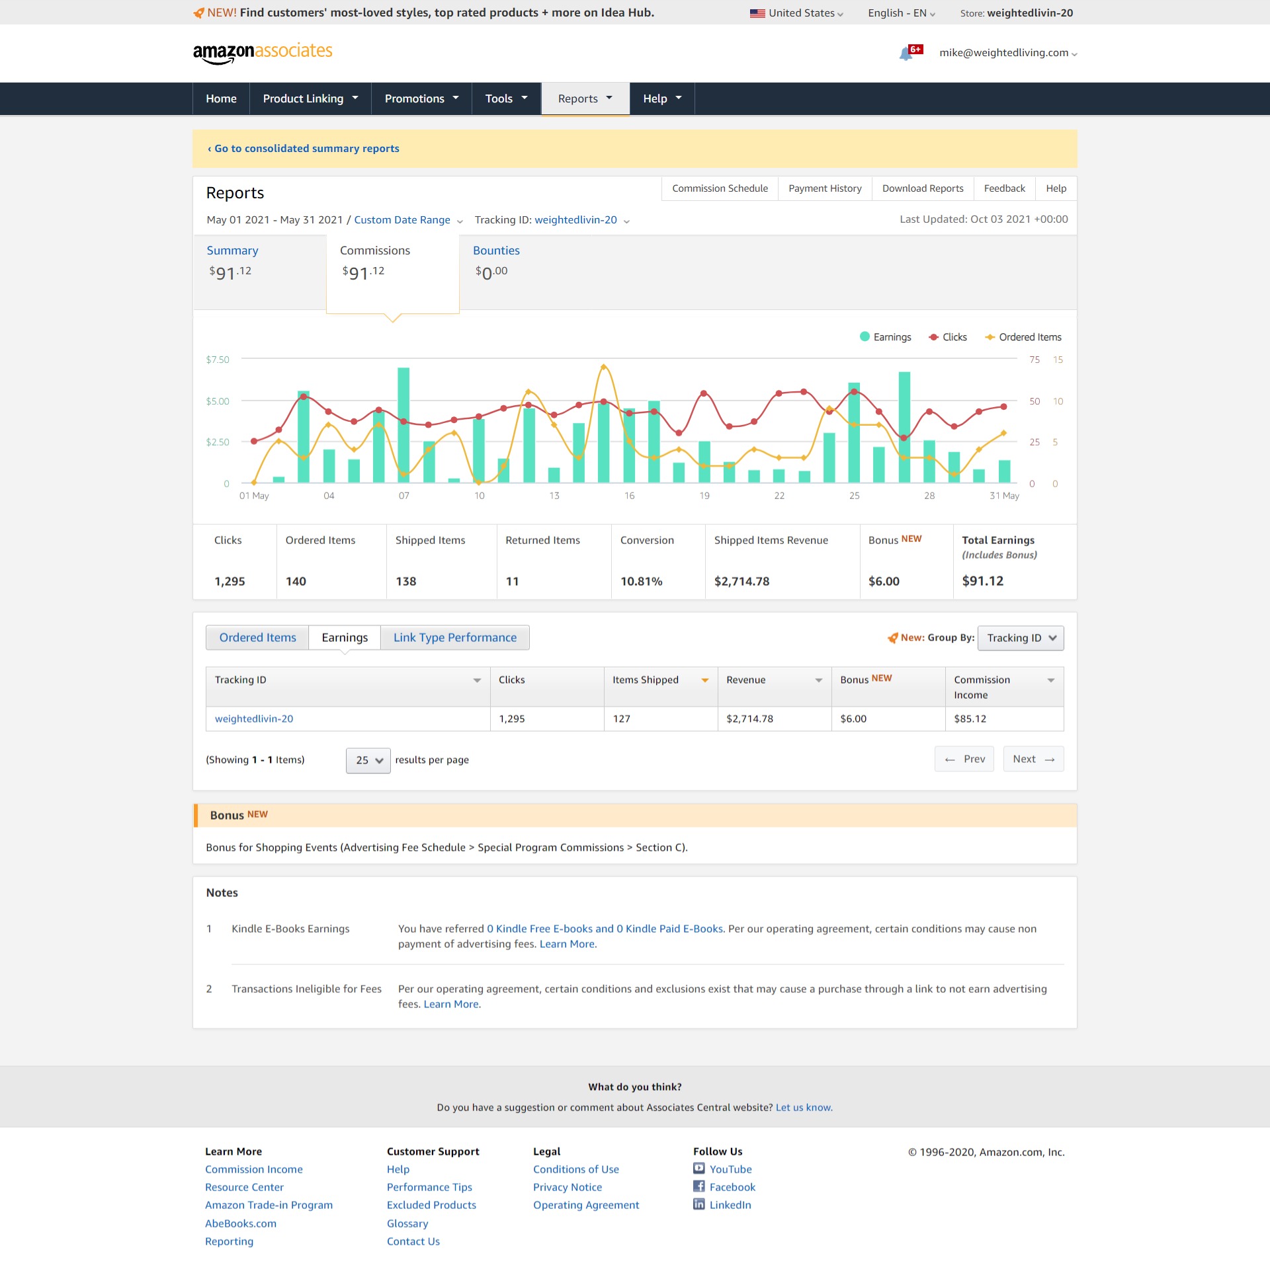Viewport: 1270px width, 1277px height.
Task: Open the Resource Center footer link
Action: pos(244,1187)
